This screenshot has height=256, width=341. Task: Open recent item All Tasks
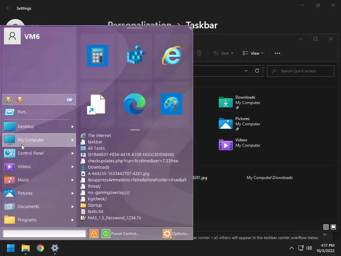tap(93, 148)
